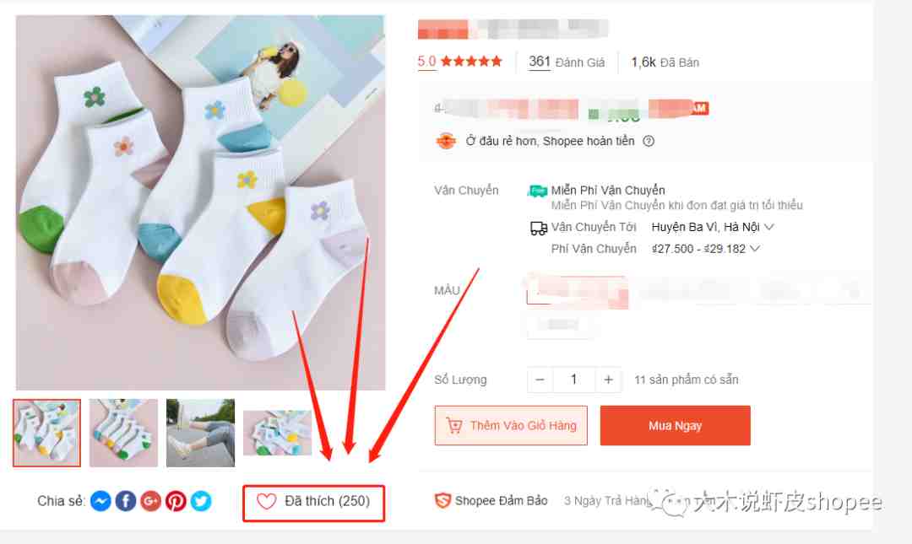Click the quantity input field
The width and height of the screenshot is (912, 544).
pyautogui.click(x=574, y=380)
